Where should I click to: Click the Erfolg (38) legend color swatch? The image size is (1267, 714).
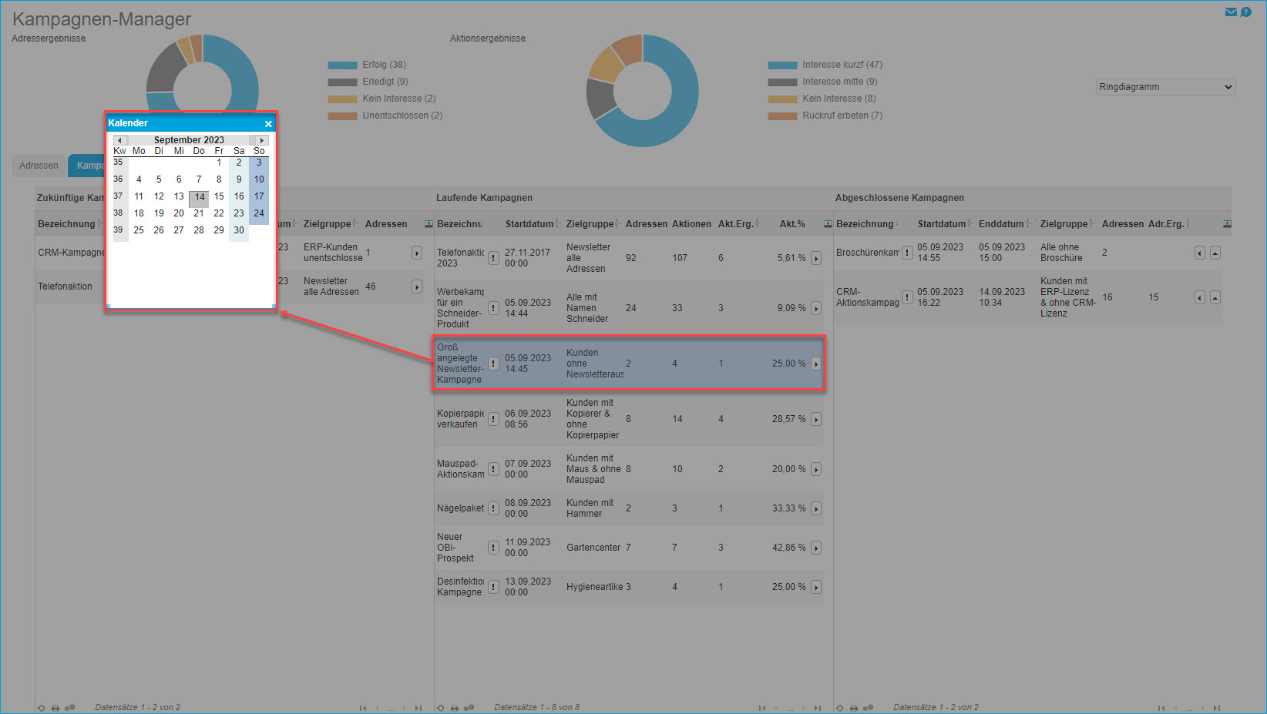pos(342,65)
